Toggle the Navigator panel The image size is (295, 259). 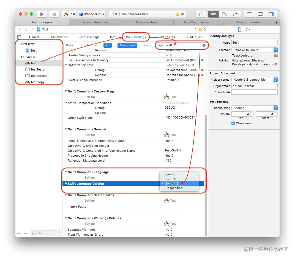(250, 14)
